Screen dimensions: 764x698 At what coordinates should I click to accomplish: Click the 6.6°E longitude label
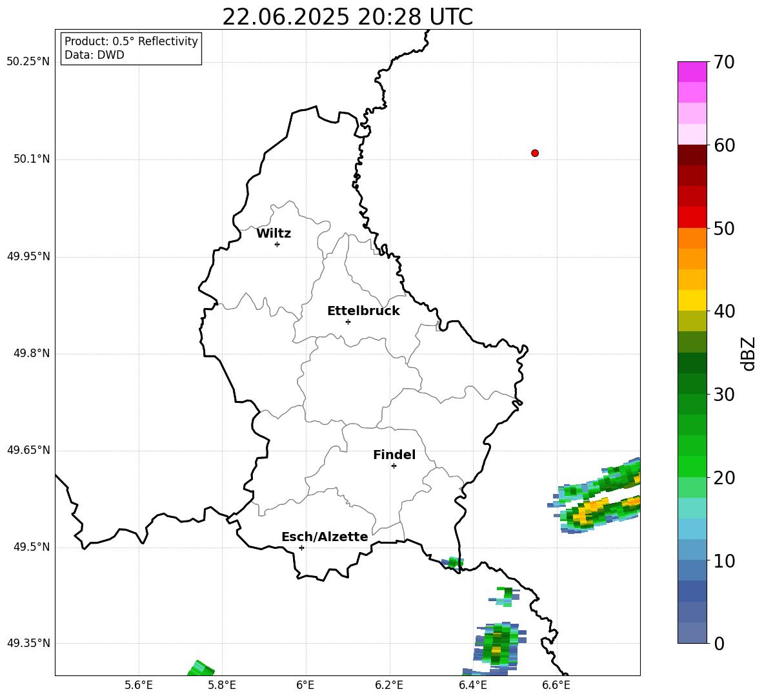(556, 685)
